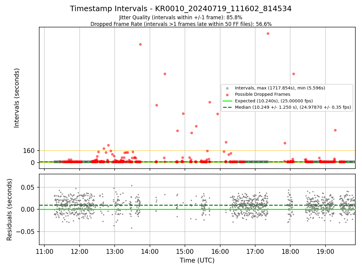362x271 pixels.
Task: Click the dashed dark green Median legend line
Action: coord(227,107)
